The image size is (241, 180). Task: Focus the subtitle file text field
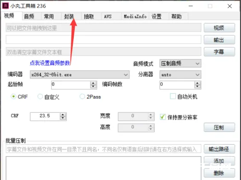tap(103, 52)
